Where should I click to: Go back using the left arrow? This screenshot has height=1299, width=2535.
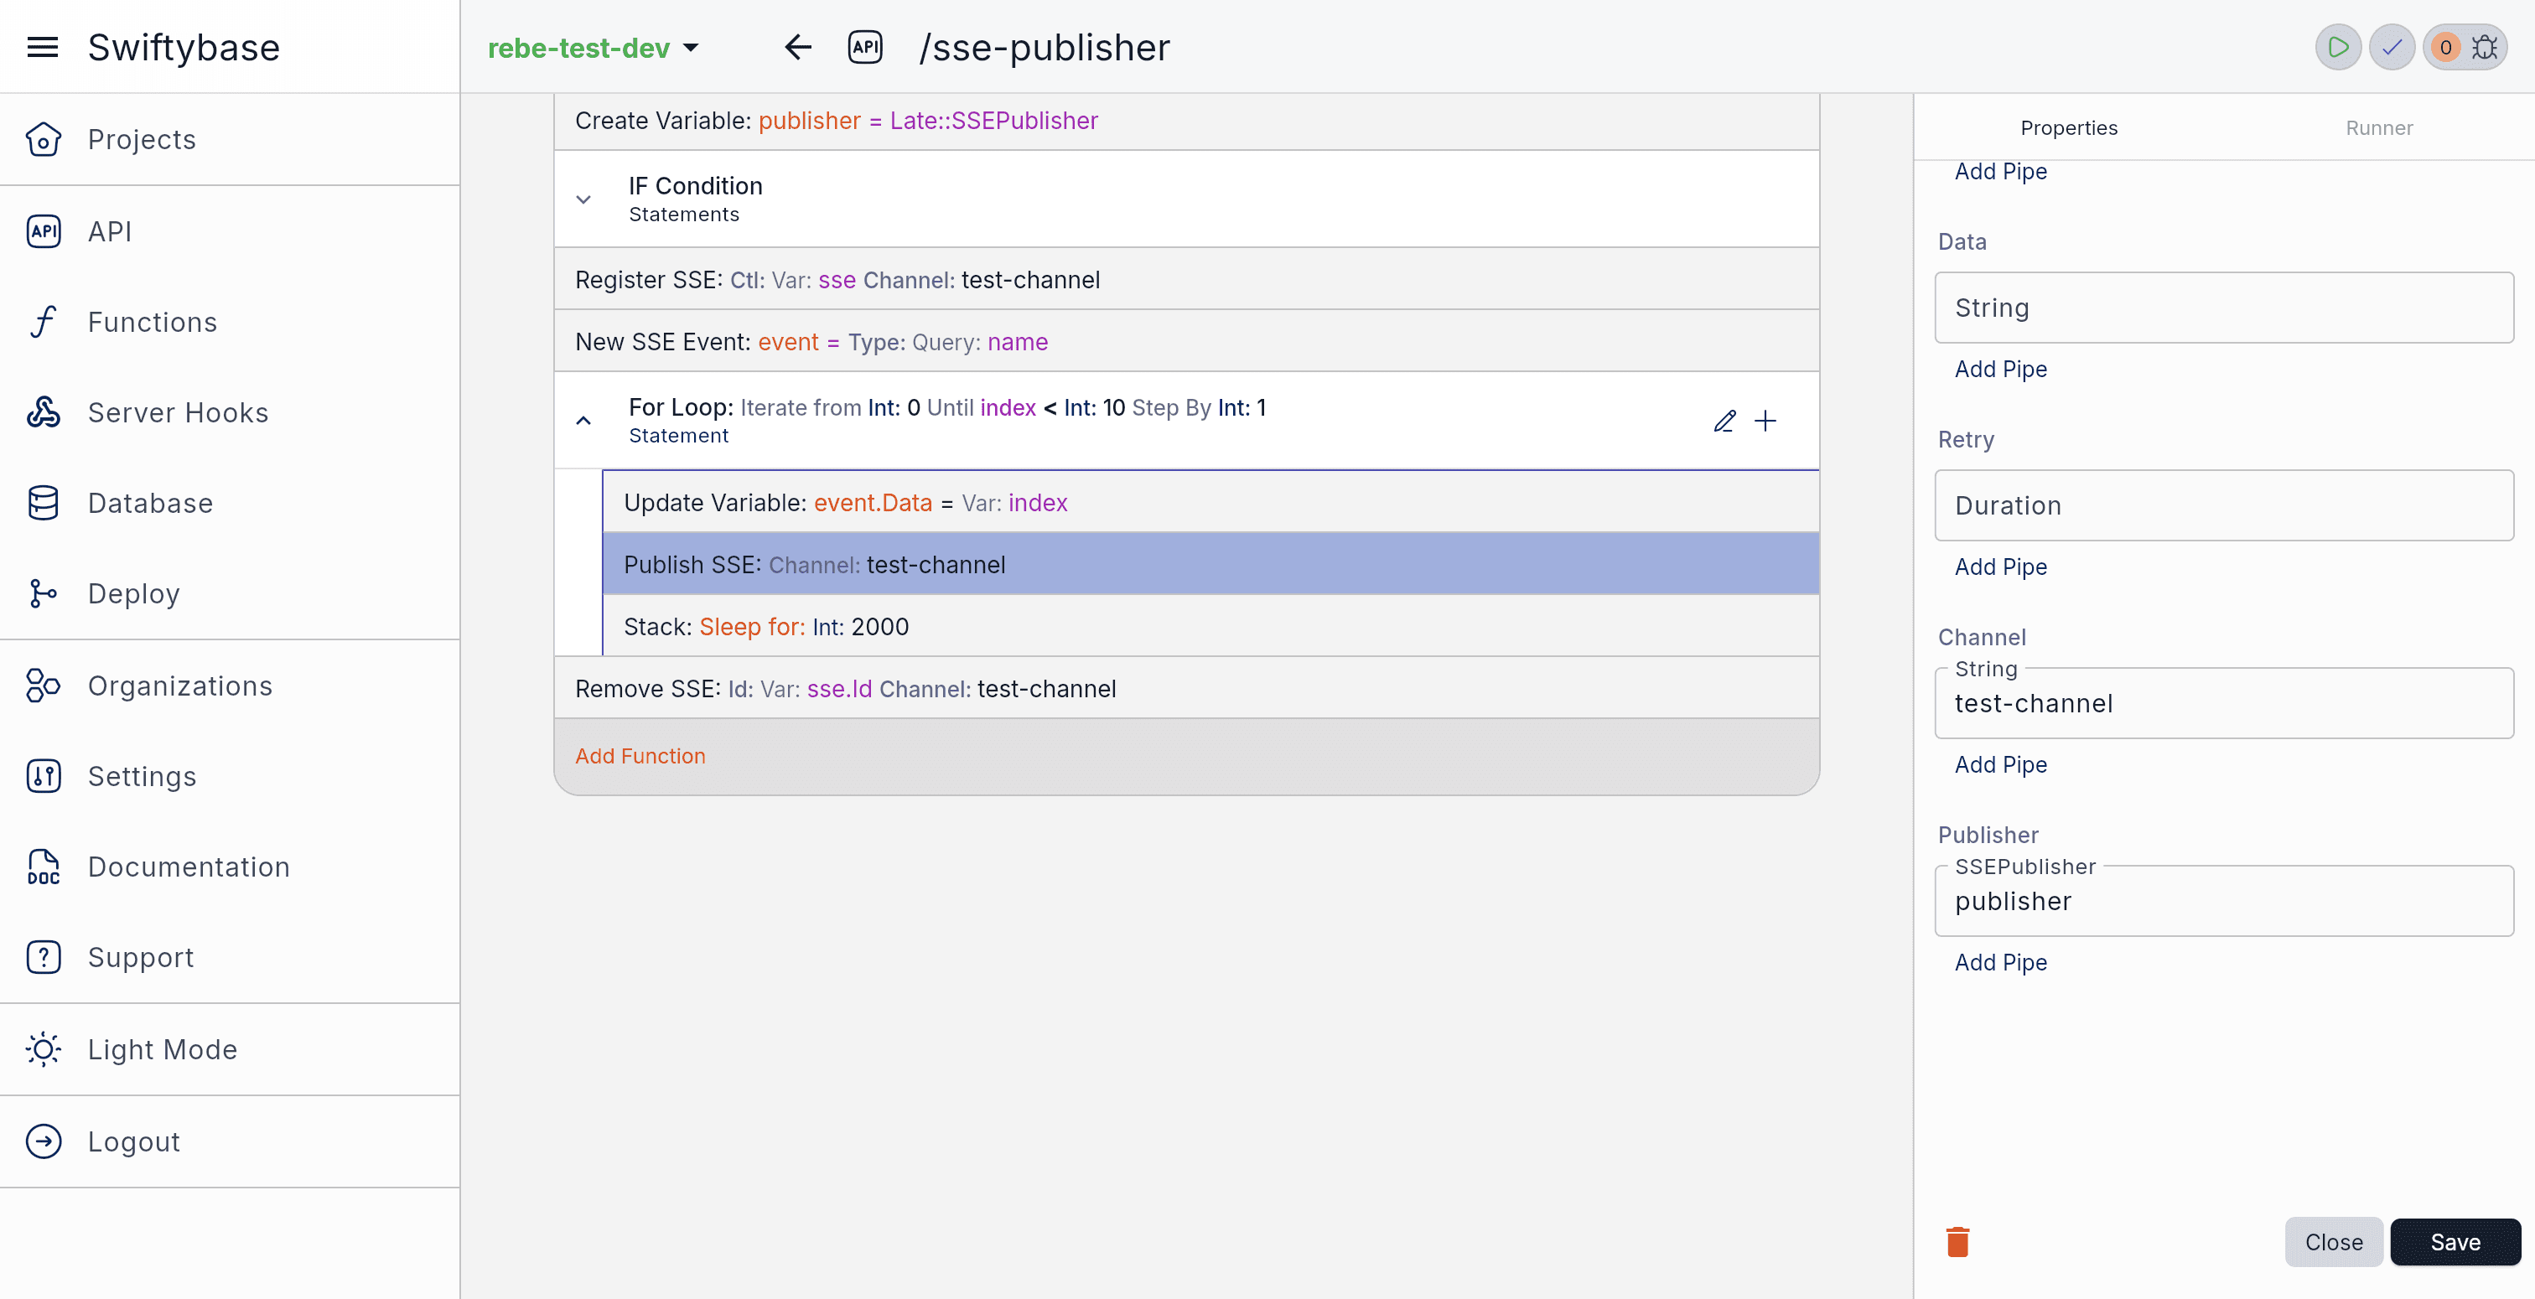[798, 47]
